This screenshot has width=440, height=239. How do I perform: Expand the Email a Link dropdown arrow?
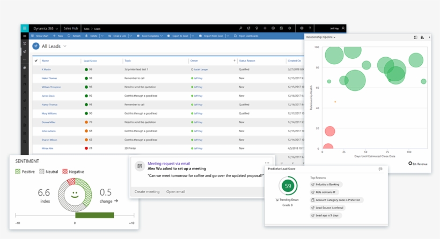130,36
